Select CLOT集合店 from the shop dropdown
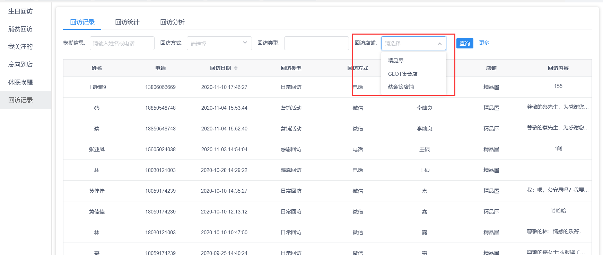The image size is (603, 255). (403, 74)
